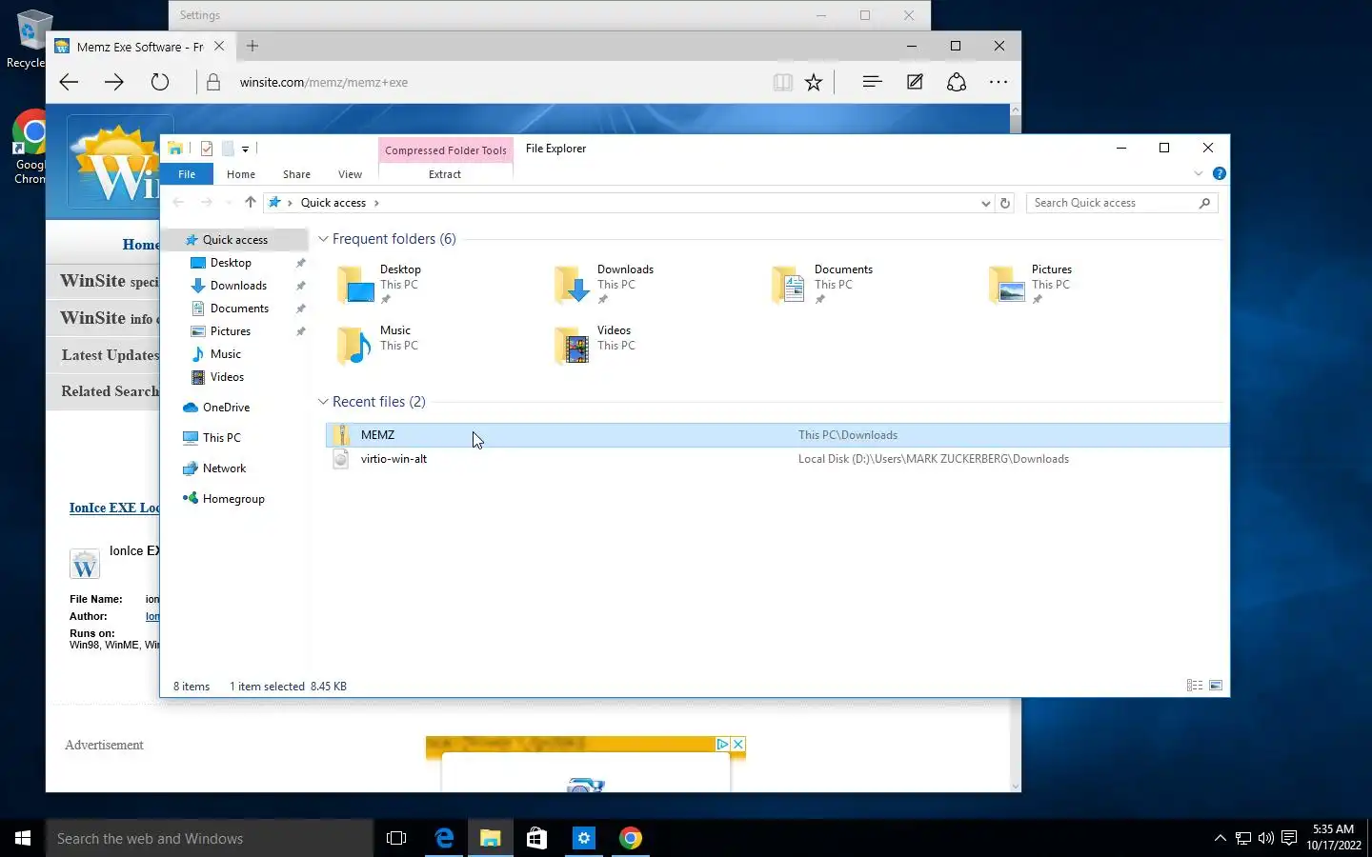This screenshot has height=857, width=1372.
Task: Open Edge More actions menu
Action: pyautogui.click(x=999, y=82)
